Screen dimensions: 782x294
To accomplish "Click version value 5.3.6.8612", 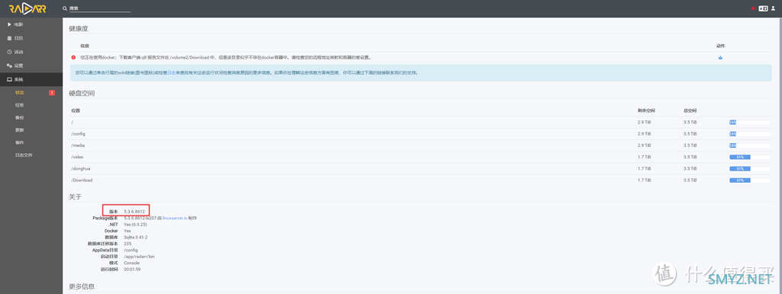I will 134,212.
